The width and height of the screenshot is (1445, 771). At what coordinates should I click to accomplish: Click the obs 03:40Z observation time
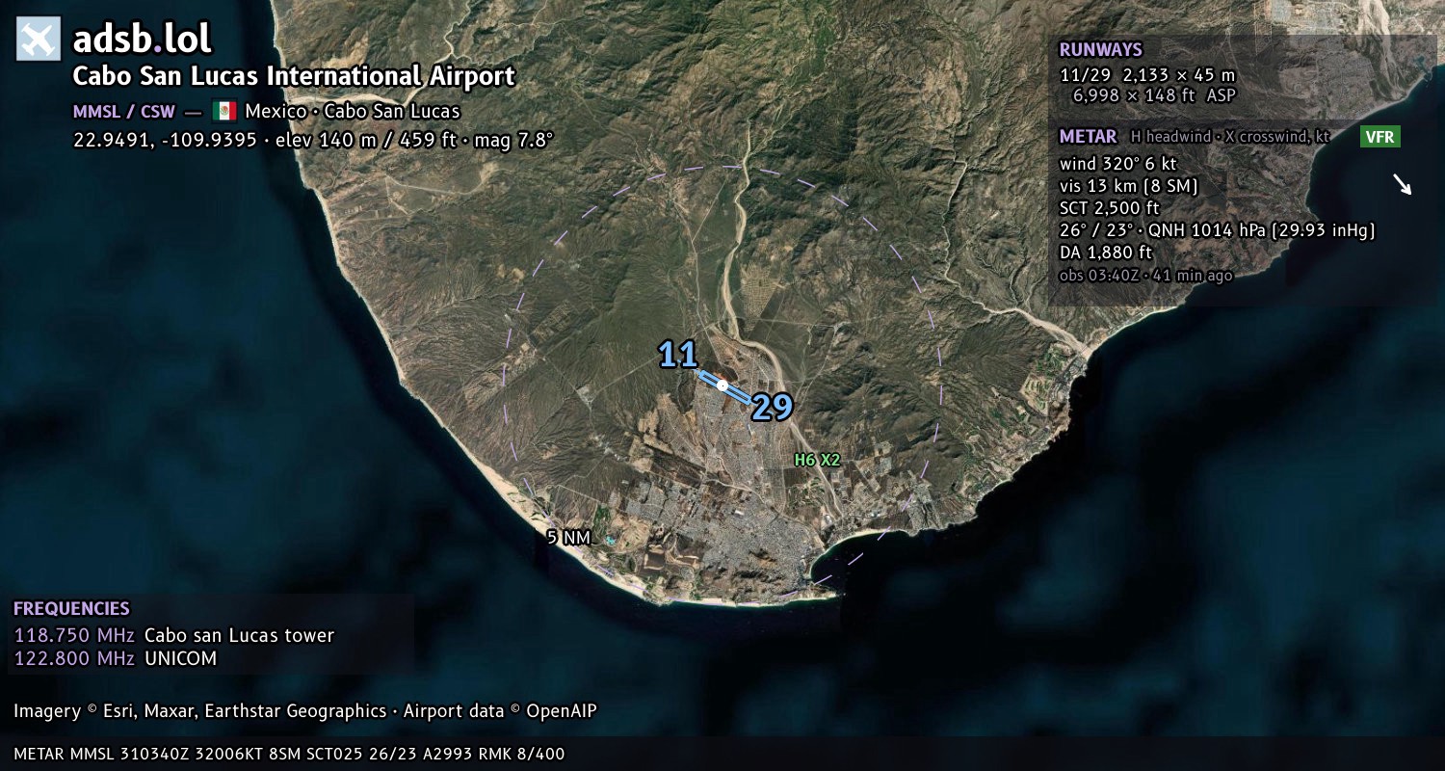pyautogui.click(x=1145, y=276)
